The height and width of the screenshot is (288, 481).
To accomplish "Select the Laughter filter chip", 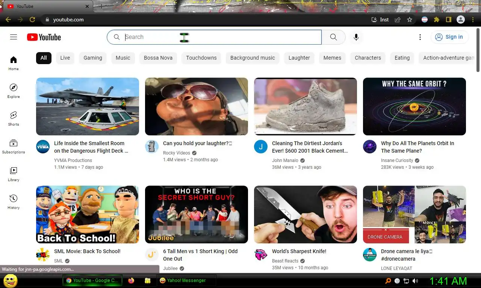I will tap(299, 58).
